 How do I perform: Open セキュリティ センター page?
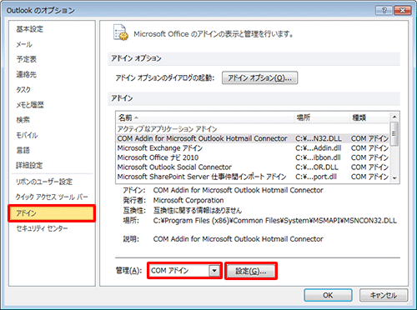42,228
